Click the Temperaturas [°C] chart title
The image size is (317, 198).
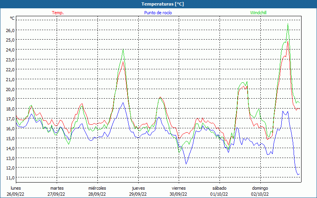tap(158, 4)
